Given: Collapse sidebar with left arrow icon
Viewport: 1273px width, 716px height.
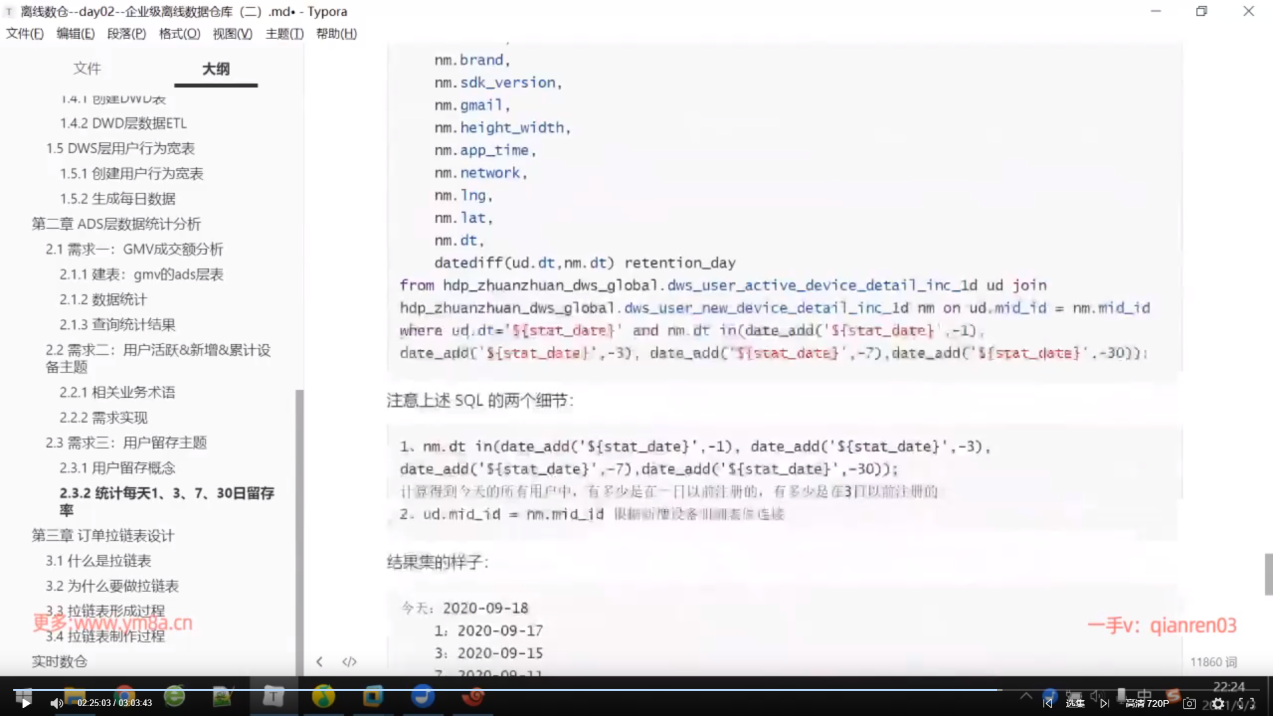Looking at the screenshot, I should click(x=320, y=662).
